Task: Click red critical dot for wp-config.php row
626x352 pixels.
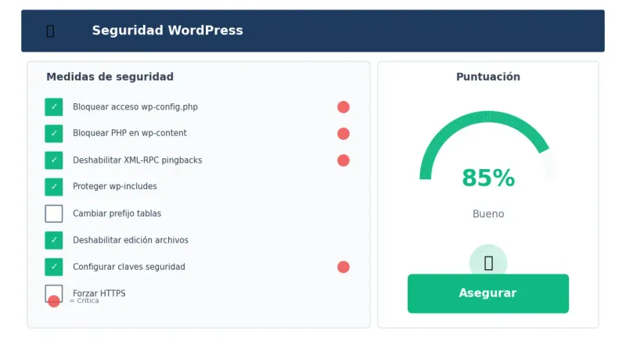Action: [x=344, y=107]
